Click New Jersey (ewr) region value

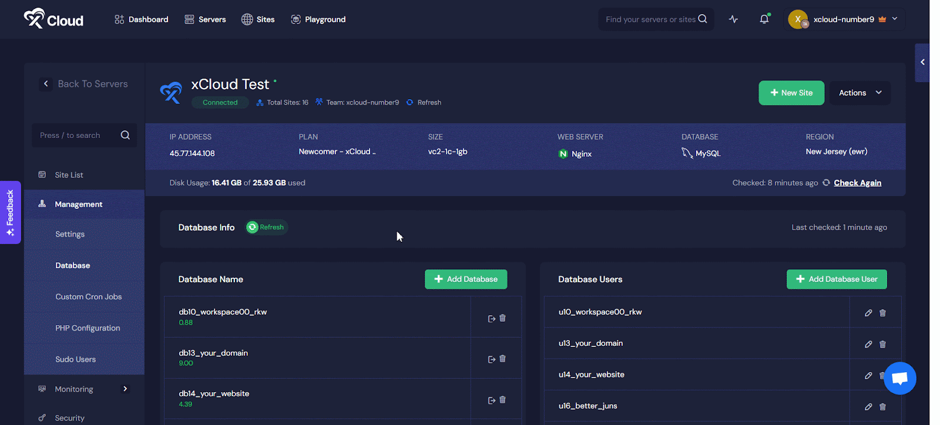click(837, 151)
